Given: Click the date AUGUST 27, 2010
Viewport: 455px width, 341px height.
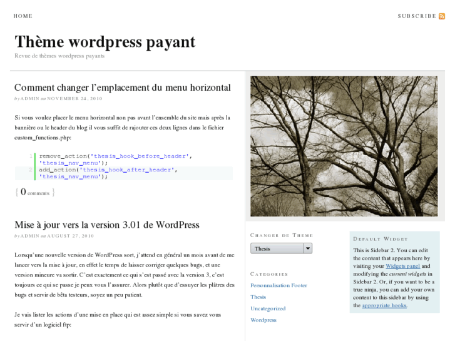Looking at the screenshot, I should click(71, 236).
